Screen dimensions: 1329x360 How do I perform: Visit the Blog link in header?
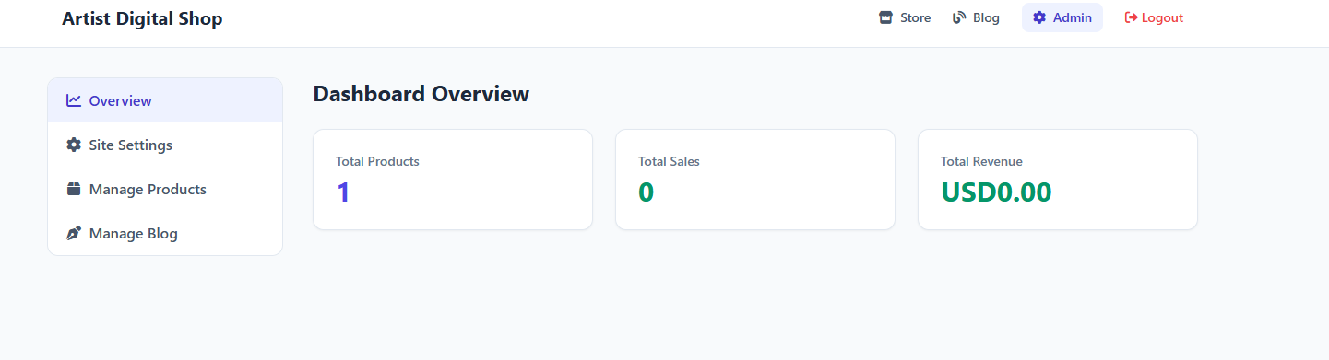[977, 17]
